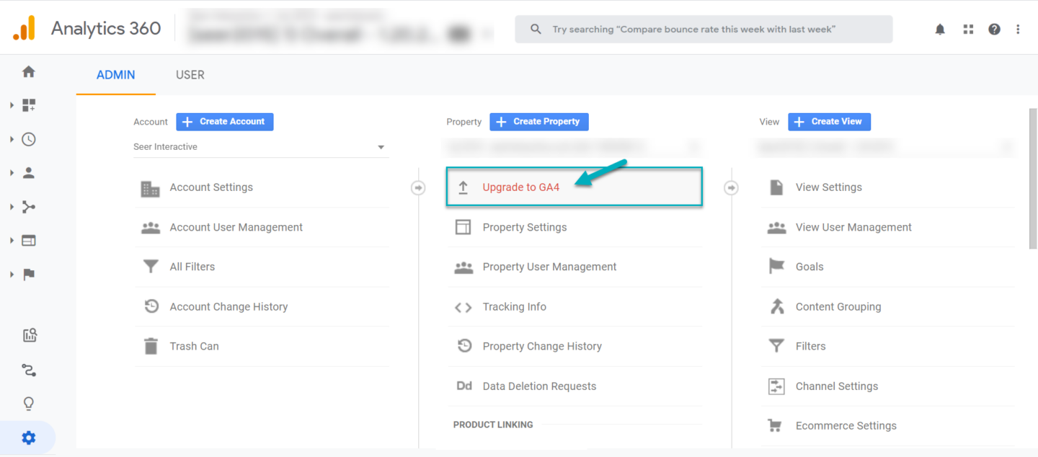This screenshot has width=1038, height=457.
Task: Click Upgrade to GA4 link
Action: [520, 187]
